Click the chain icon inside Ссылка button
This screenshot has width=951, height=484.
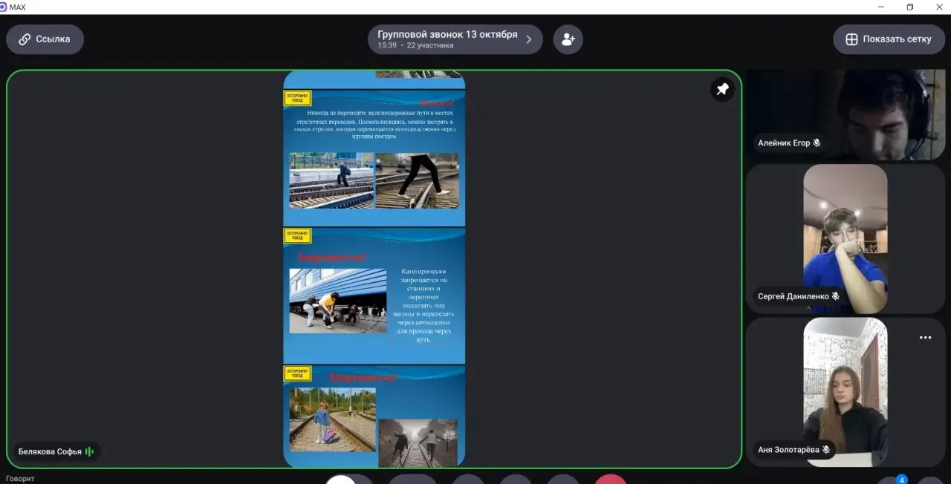(25, 39)
